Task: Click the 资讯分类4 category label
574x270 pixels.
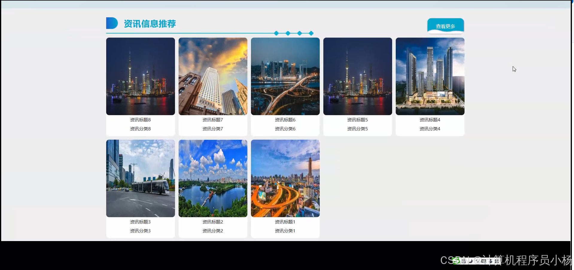Action: (430, 129)
